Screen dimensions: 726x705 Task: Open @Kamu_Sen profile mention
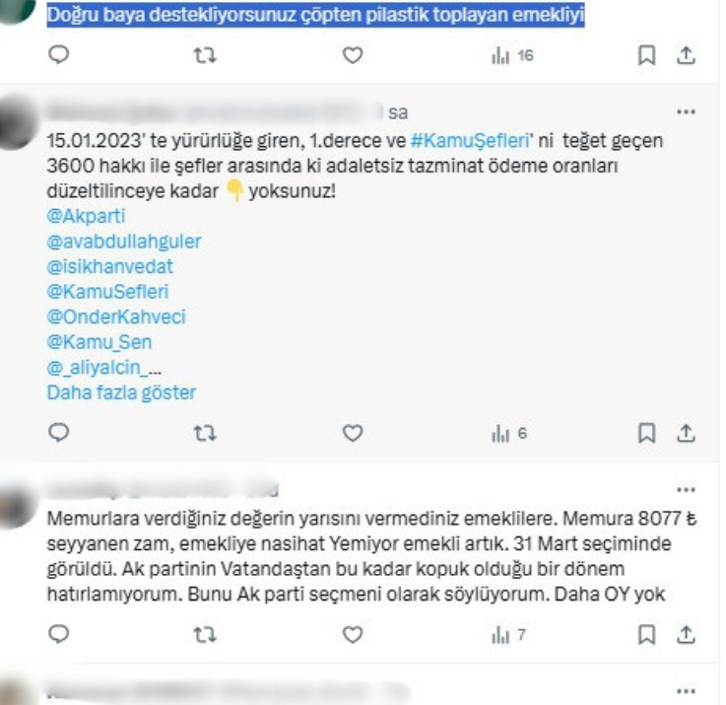(99, 342)
